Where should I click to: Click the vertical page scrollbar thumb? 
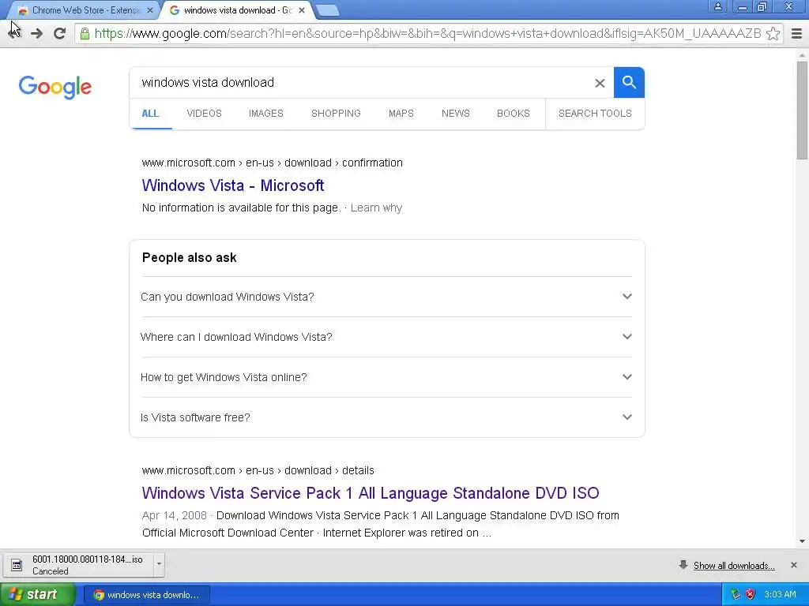coord(802,110)
